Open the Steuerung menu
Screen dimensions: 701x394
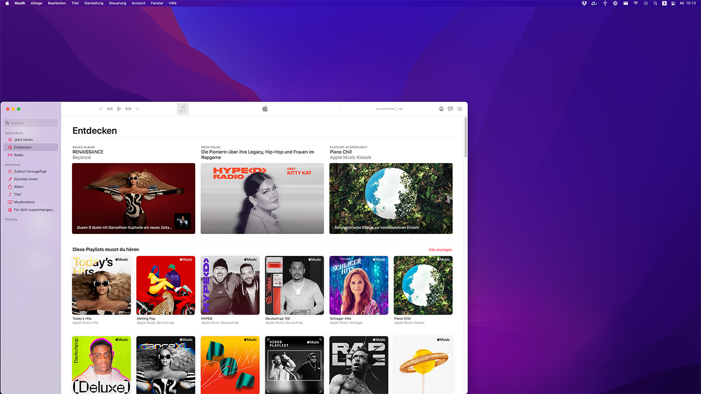pos(118,3)
